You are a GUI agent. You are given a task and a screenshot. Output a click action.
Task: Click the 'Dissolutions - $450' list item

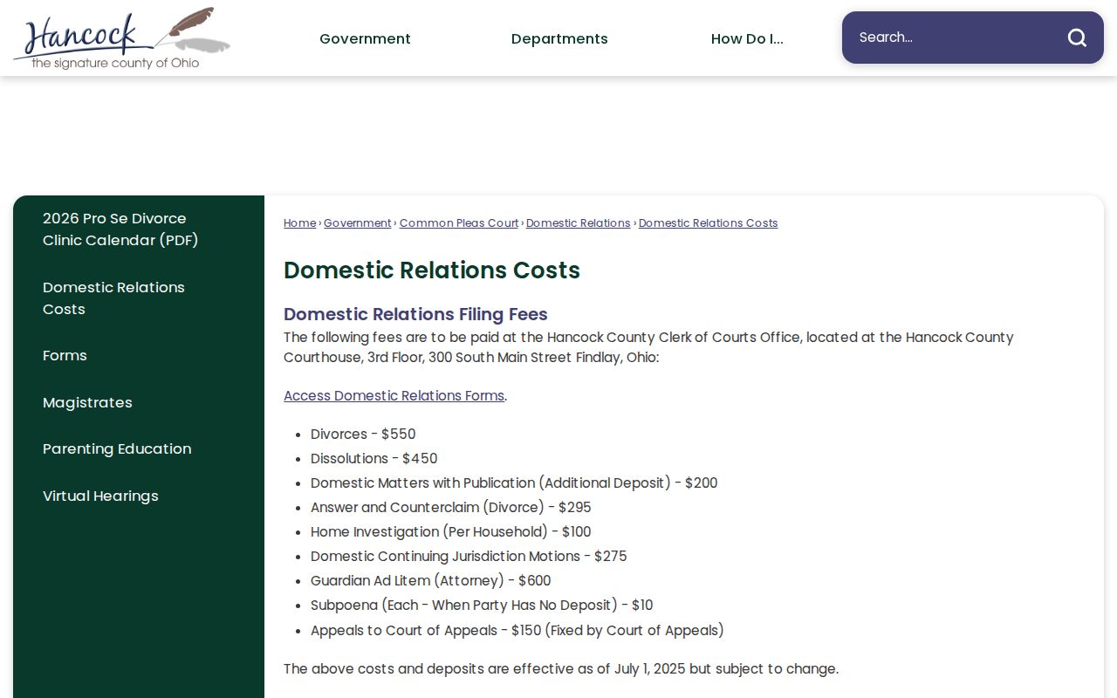(x=373, y=458)
